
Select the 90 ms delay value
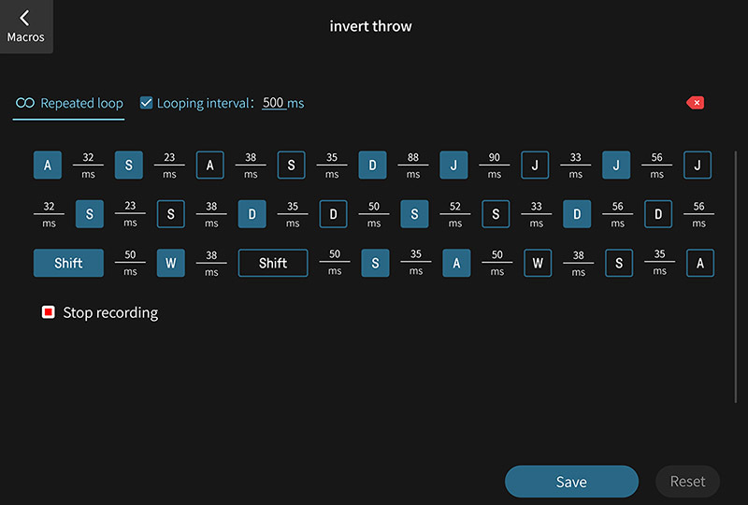pyautogui.click(x=495, y=158)
